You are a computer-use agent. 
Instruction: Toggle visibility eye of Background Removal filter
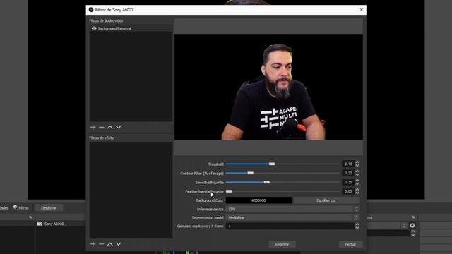tap(94, 28)
